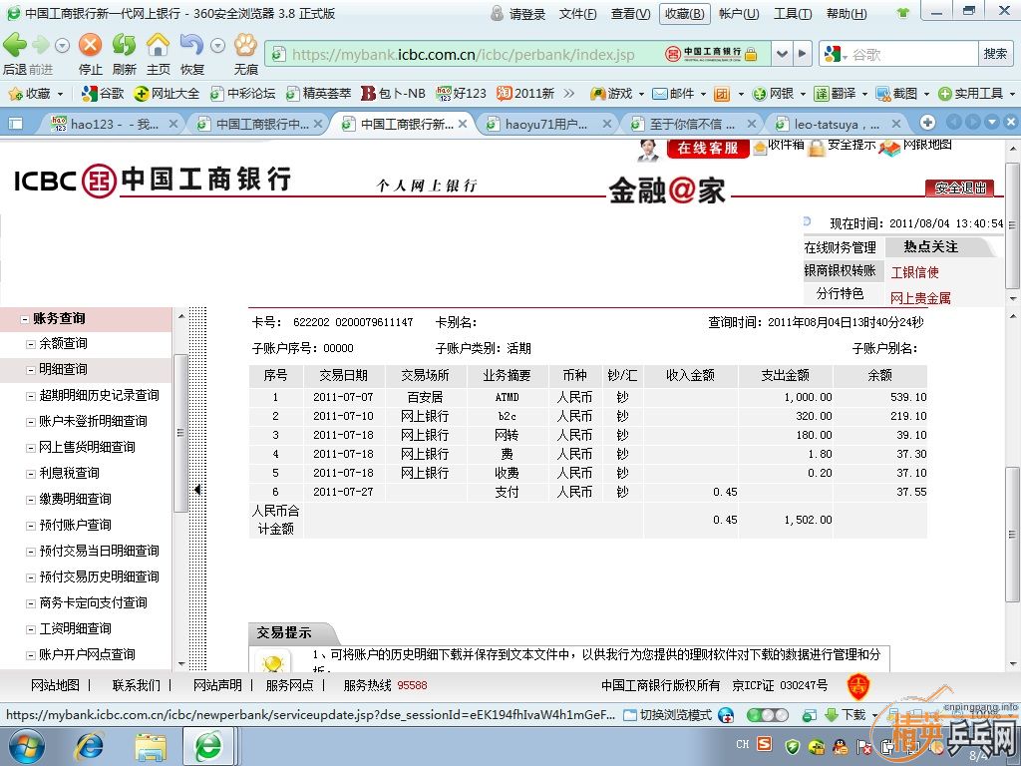Select 利息税查询 in the sidebar
The image size is (1021, 766).
click(x=69, y=474)
